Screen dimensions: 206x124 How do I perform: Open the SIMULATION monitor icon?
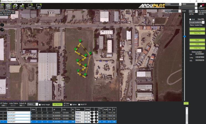click(x=30, y=6)
